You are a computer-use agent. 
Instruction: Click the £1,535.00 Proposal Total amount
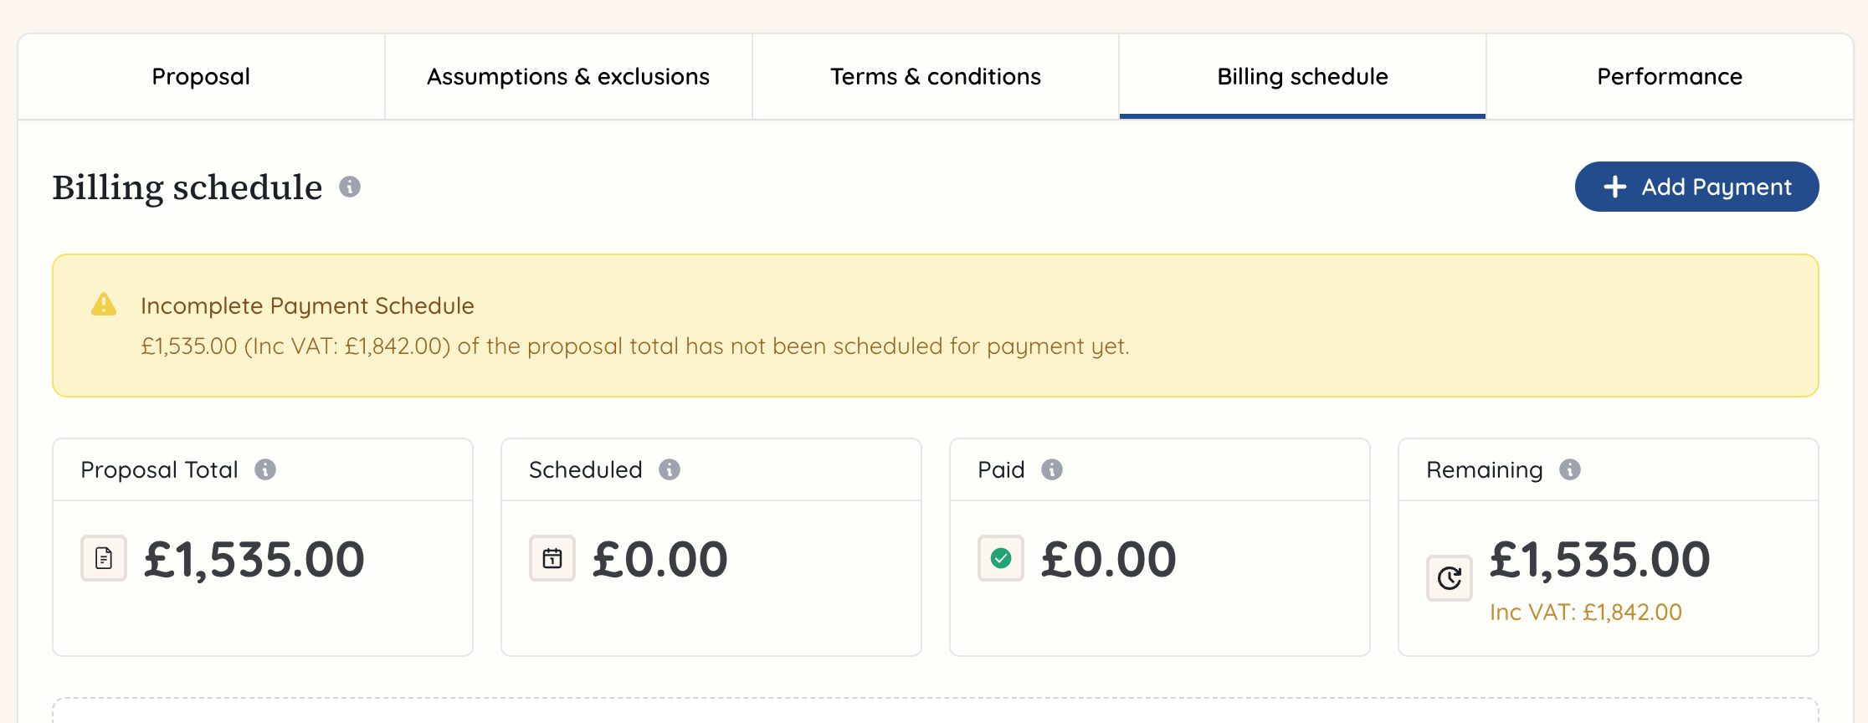253,558
